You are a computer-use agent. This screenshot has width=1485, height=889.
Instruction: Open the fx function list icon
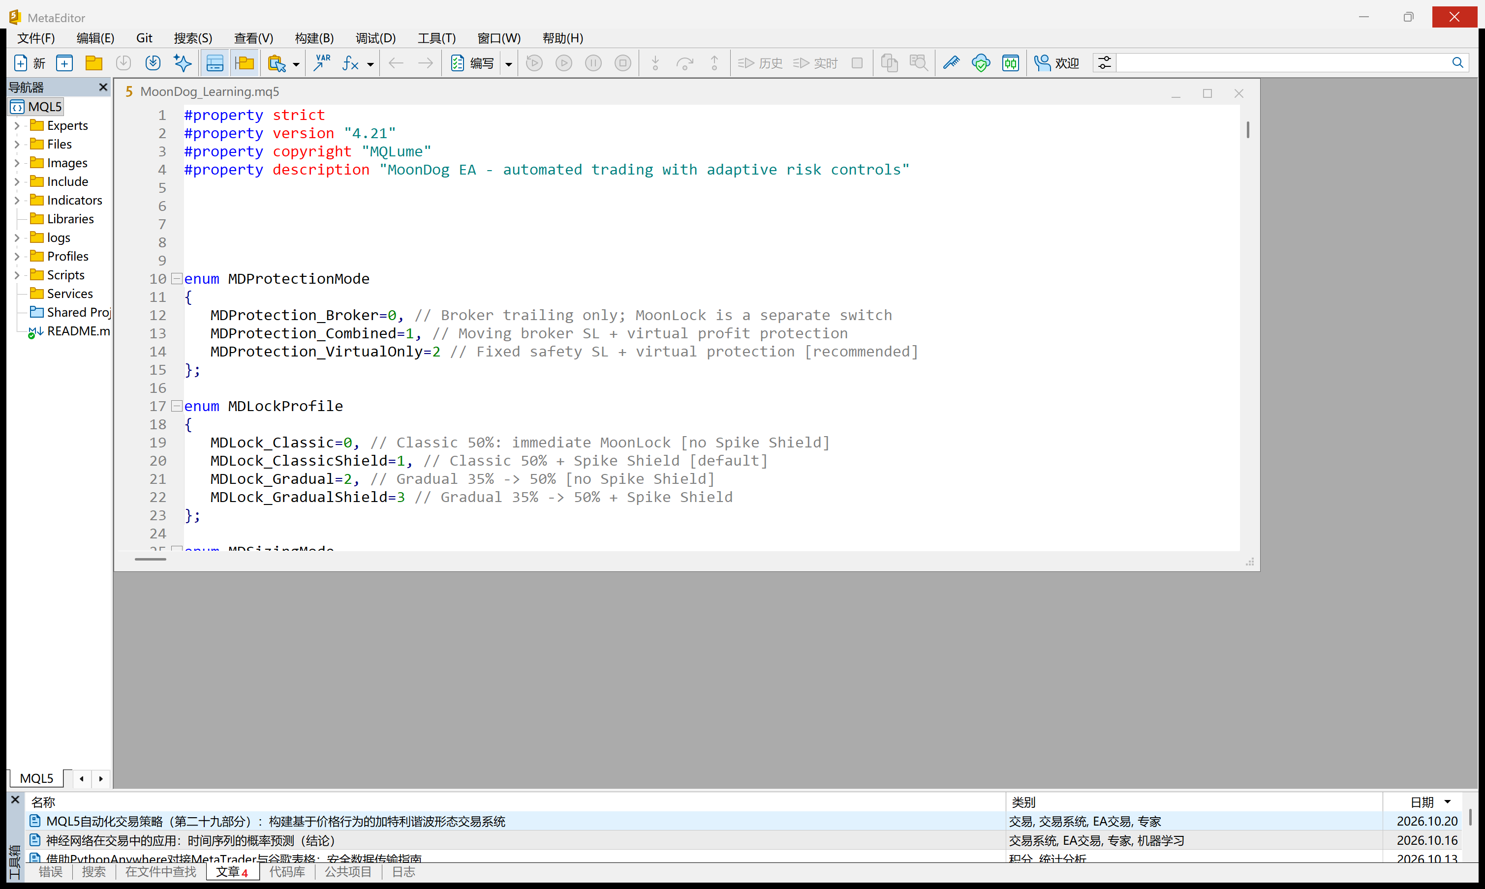coord(351,63)
